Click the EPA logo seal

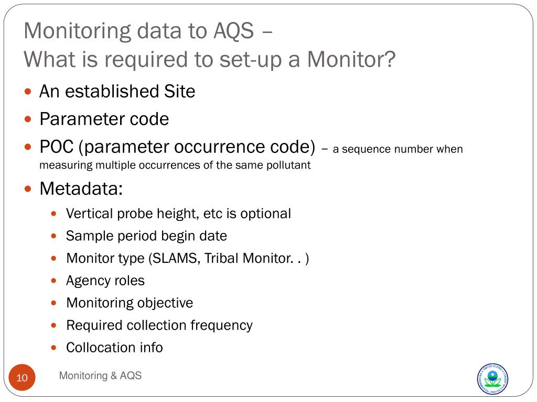492,379
